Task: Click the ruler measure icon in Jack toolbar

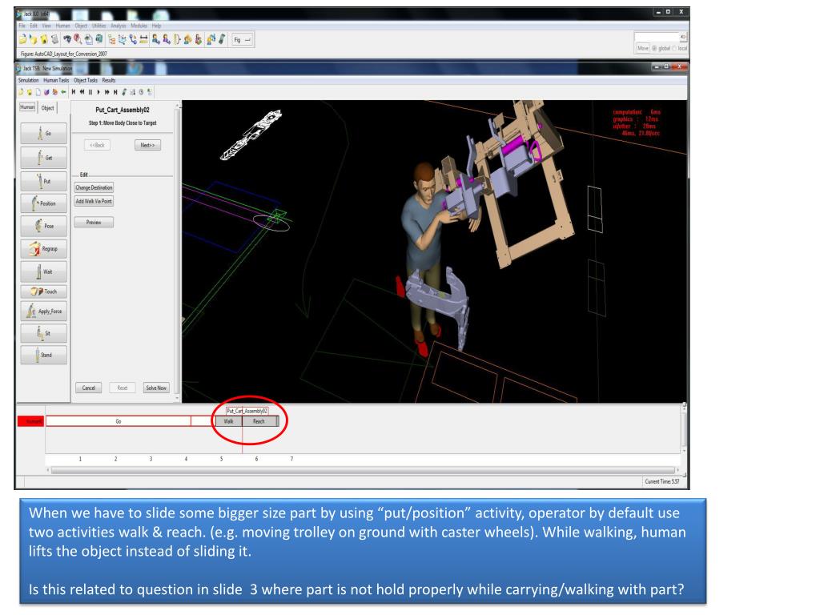Action: click(x=144, y=39)
